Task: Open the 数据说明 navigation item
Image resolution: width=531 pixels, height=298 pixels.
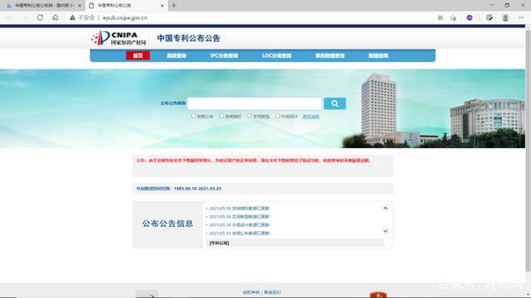Action: (x=378, y=55)
